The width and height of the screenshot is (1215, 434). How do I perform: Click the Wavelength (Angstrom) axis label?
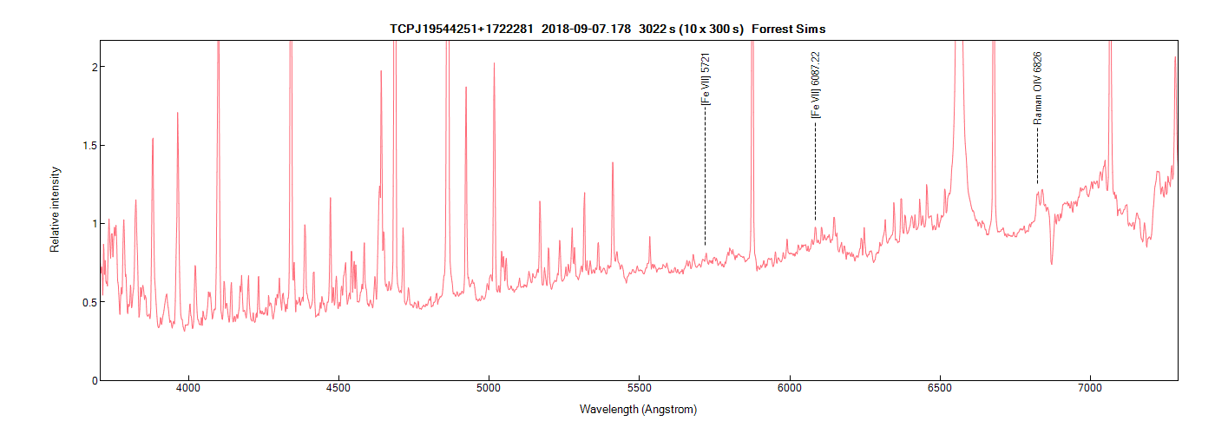click(x=638, y=409)
